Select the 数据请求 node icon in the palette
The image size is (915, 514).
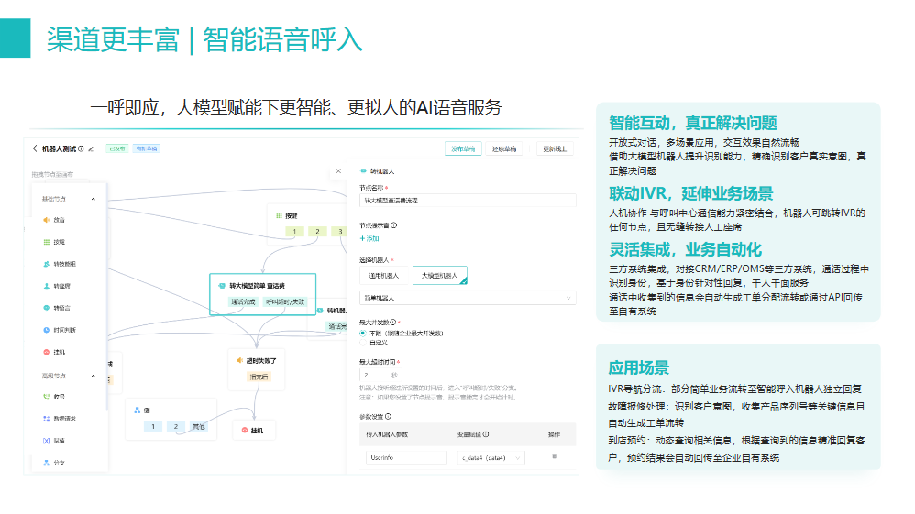[x=46, y=419]
